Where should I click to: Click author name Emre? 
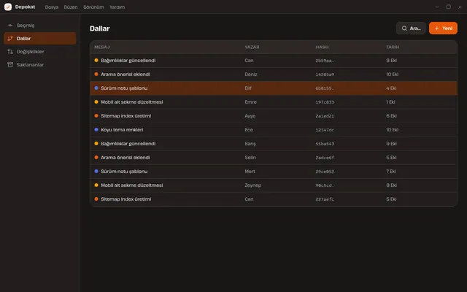pos(250,102)
